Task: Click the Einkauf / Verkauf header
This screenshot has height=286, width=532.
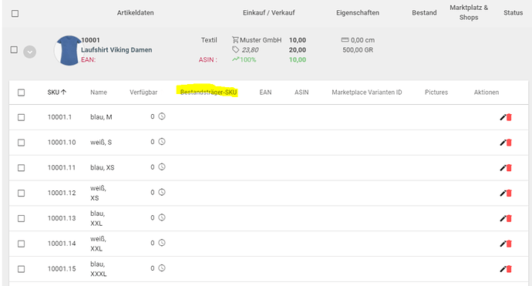Action: coord(269,13)
